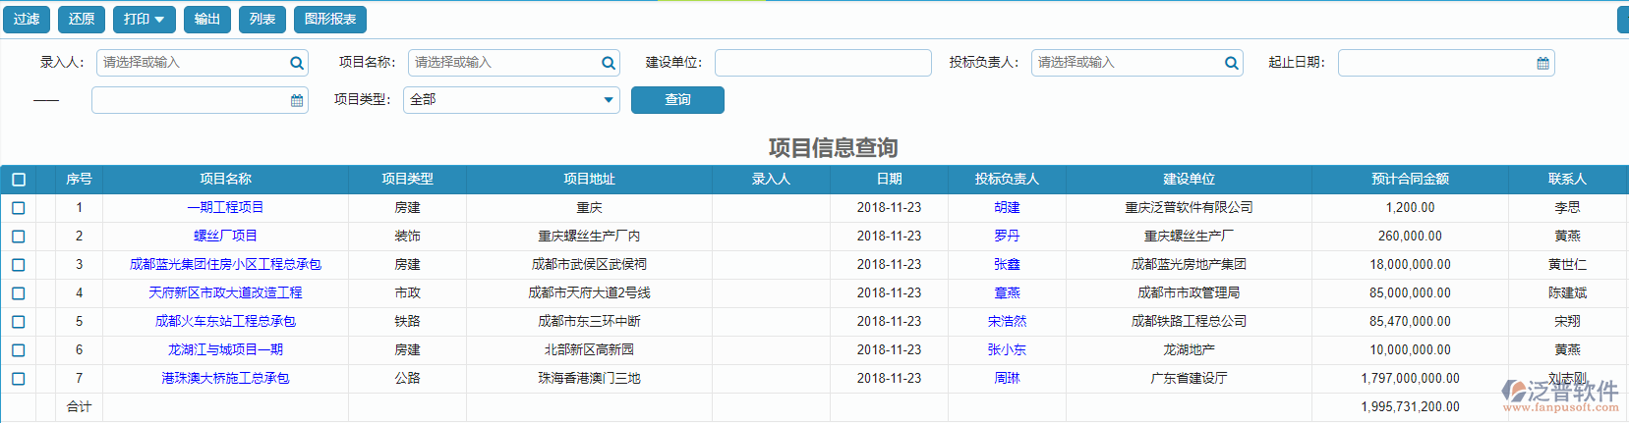
Task: Select cell 重庆泛普软件有限公司
Action: point(1189,208)
